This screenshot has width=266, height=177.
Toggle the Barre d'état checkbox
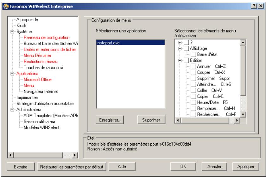[x=193, y=54]
